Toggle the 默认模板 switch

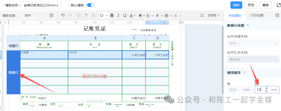click(x=91, y=5)
